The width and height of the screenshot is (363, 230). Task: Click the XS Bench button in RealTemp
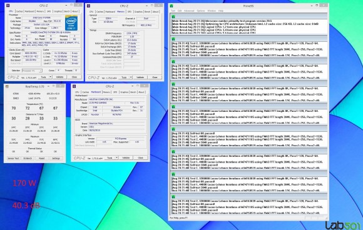tap(28, 158)
